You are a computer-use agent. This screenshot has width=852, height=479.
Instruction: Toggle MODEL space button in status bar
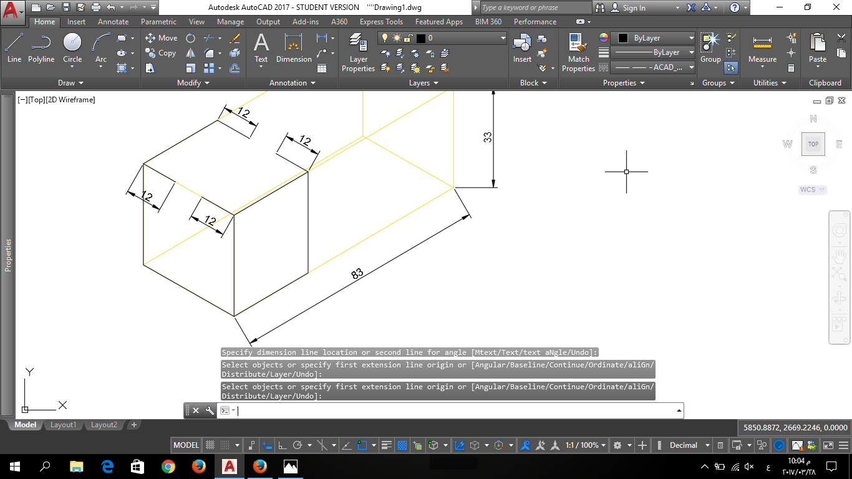click(186, 445)
